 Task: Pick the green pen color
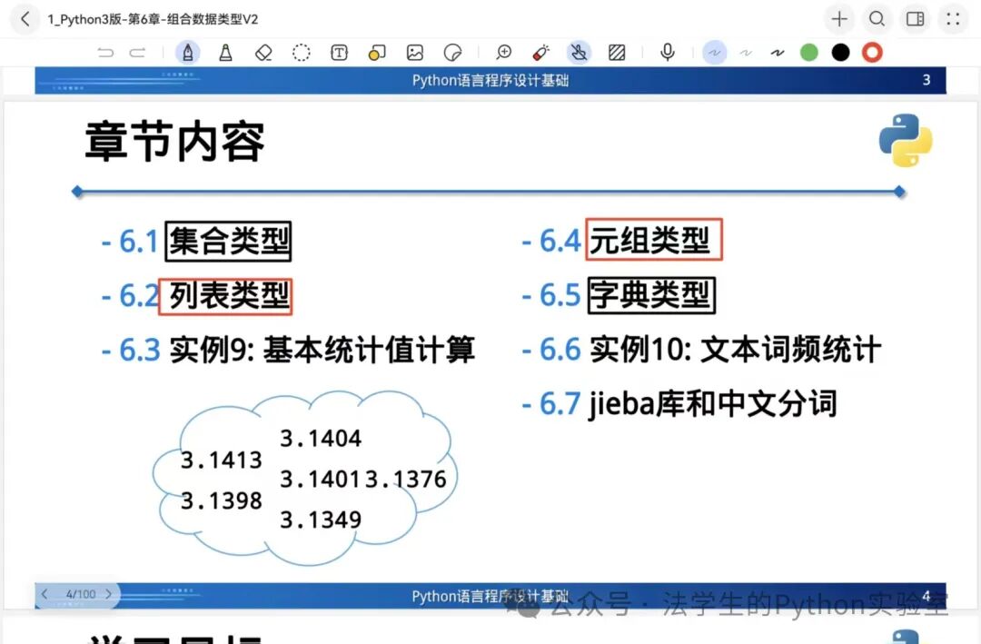click(809, 53)
